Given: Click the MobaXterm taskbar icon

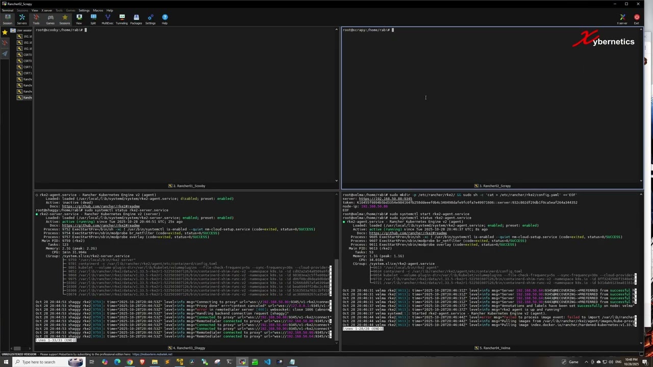Looking at the screenshot, I should tap(242, 362).
